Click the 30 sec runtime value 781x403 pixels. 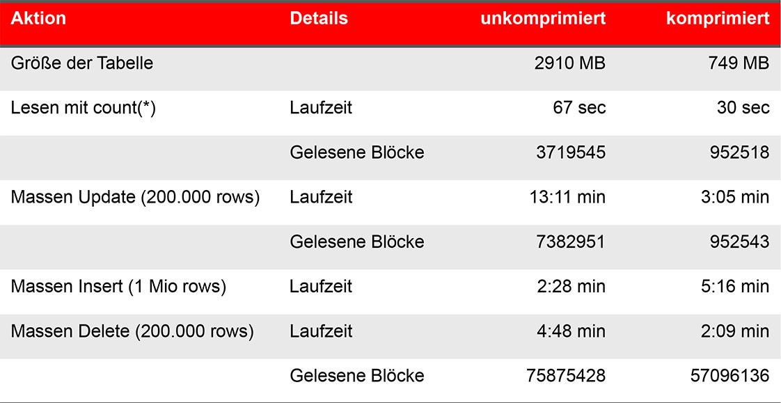(x=743, y=108)
